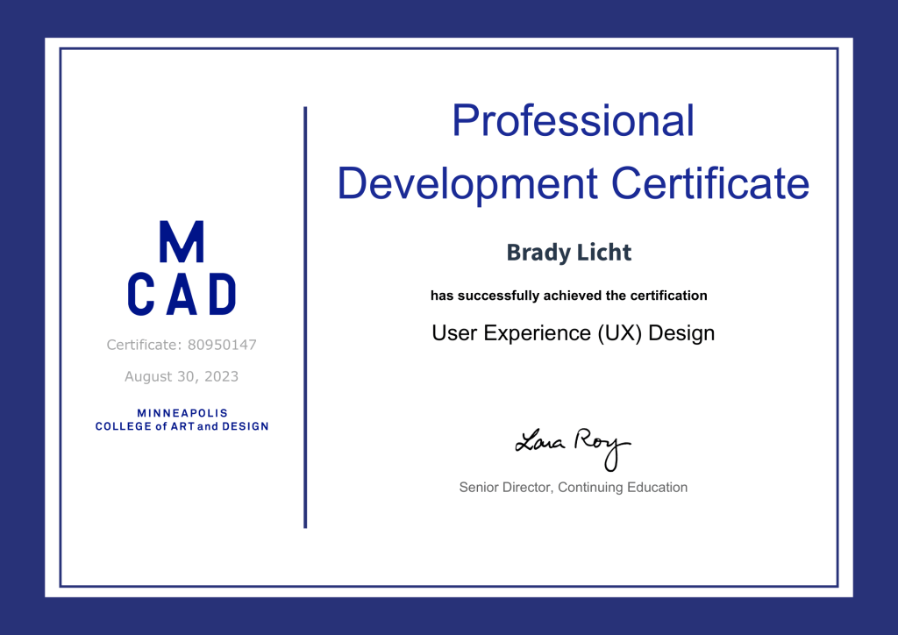Click the Lara Roy handwritten signature
The image size is (898, 635).
[x=572, y=446]
